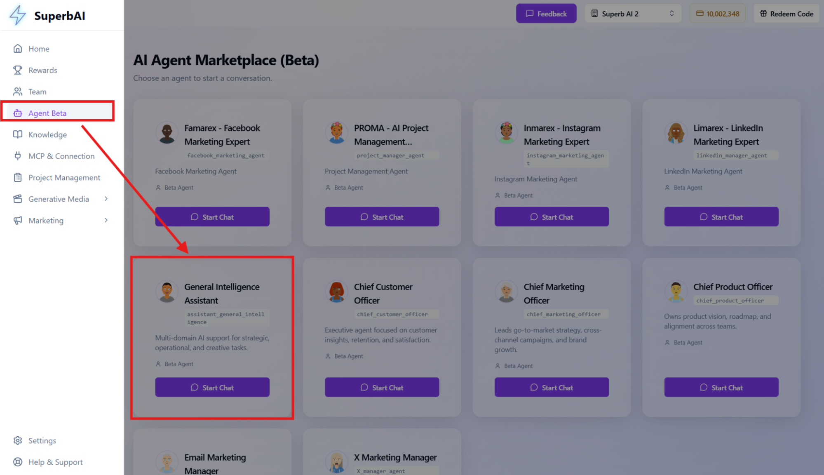Screen dimensions: 824x475
Task: Click the Agent Beta robot icon
Action: point(18,113)
